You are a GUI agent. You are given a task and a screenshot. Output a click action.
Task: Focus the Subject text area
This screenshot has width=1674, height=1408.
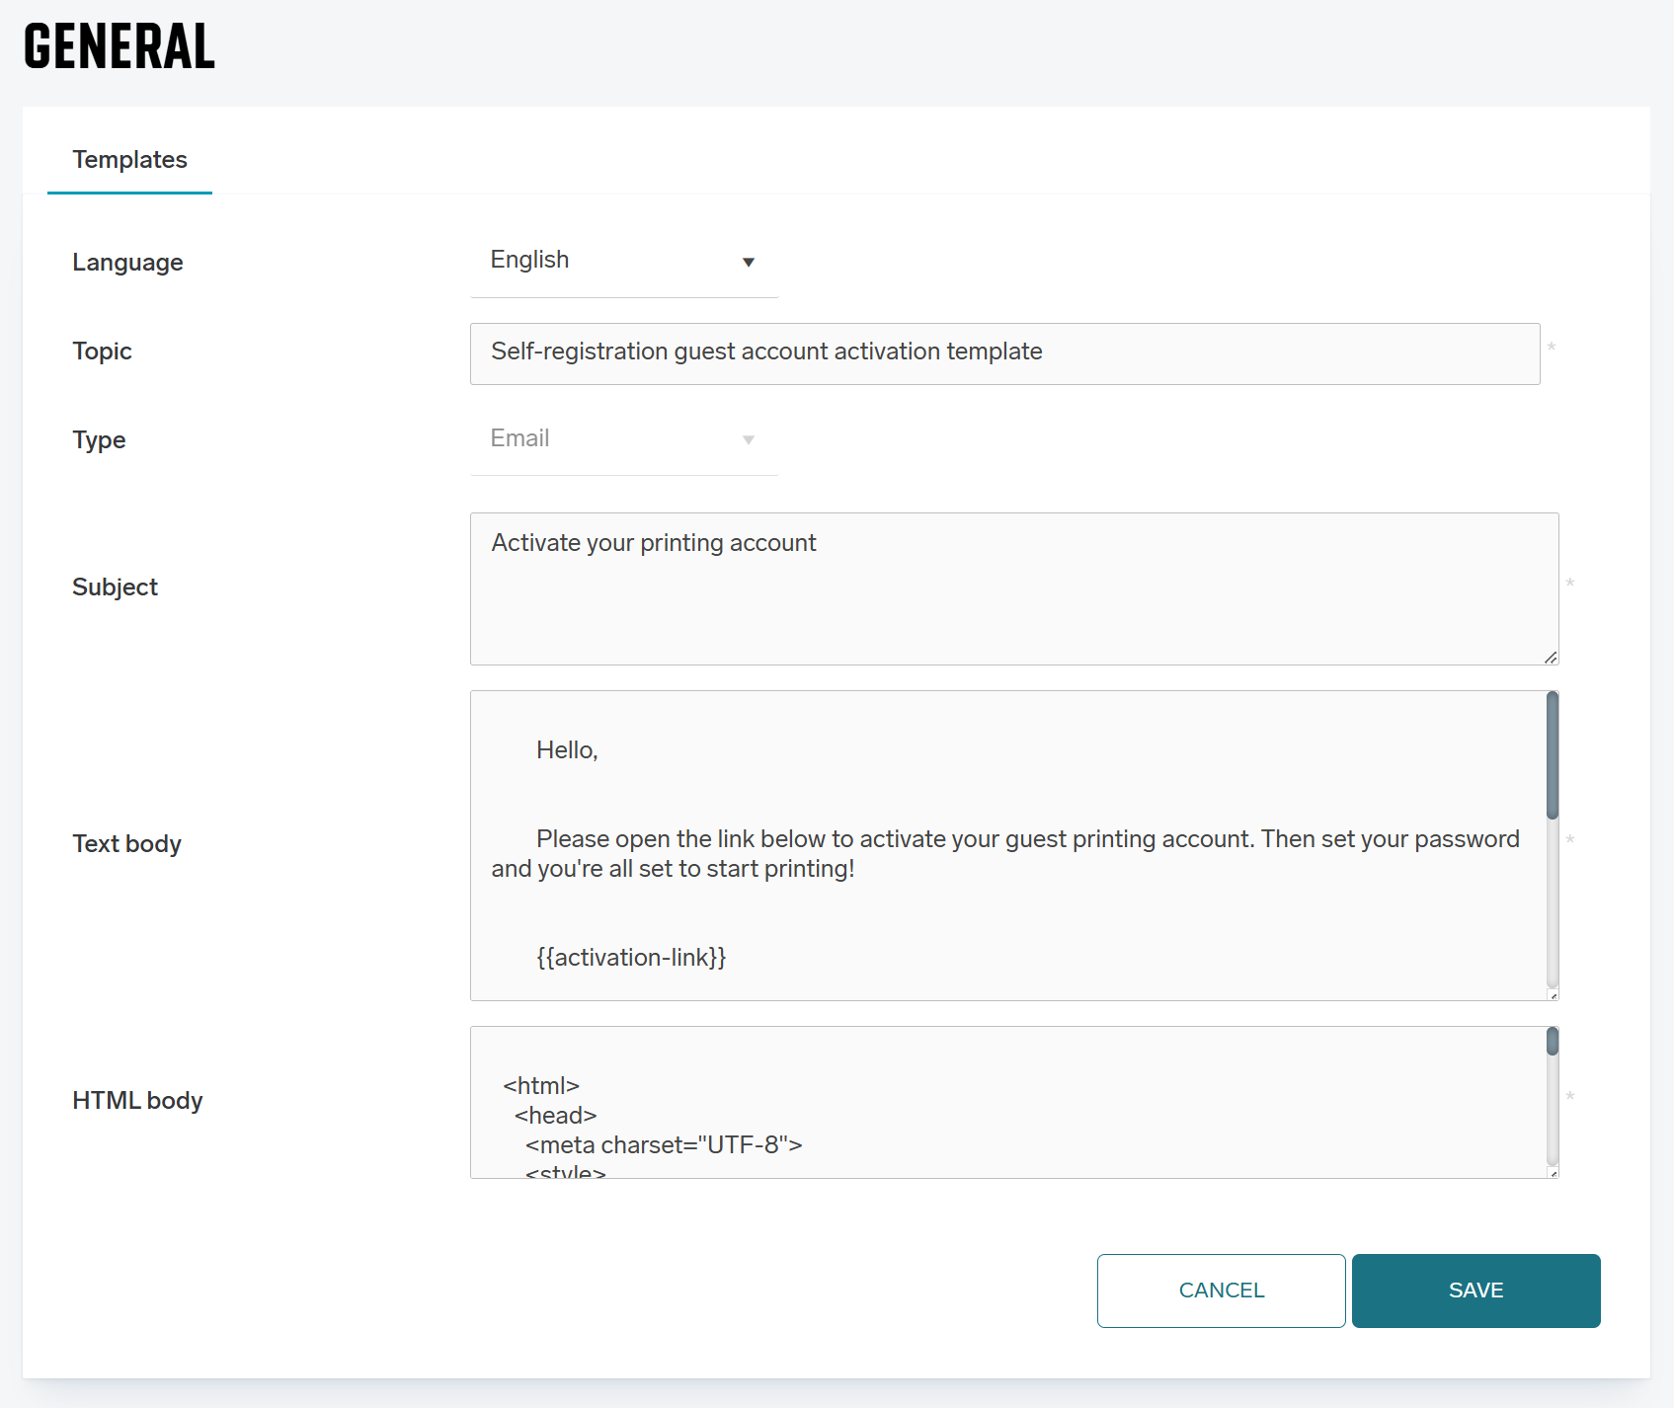[x=1013, y=588]
